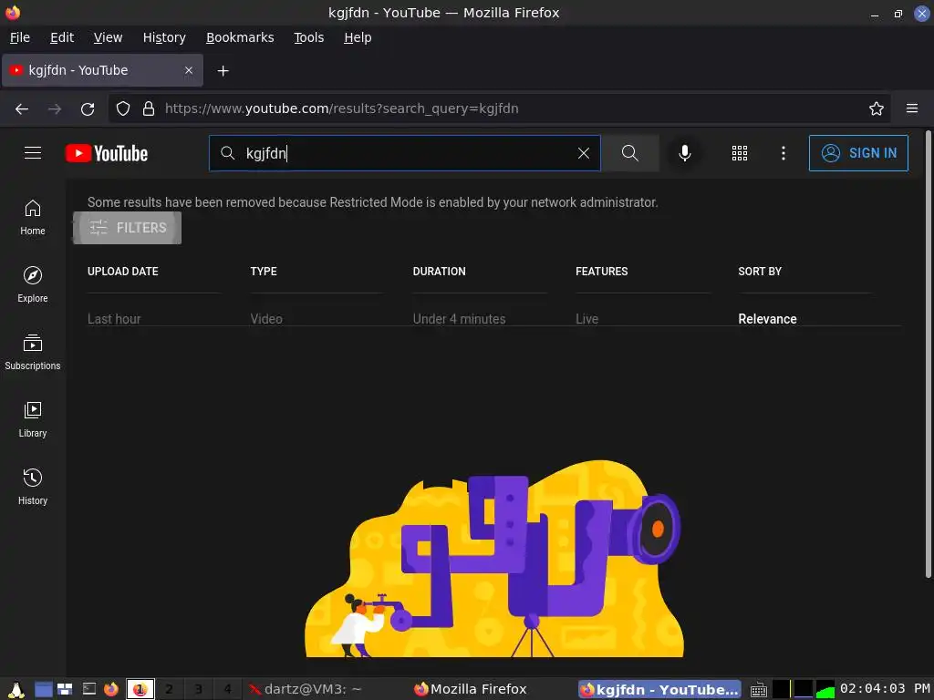The height and width of the screenshot is (700, 934).
Task: Click the address bar URL
Action: coord(341,108)
